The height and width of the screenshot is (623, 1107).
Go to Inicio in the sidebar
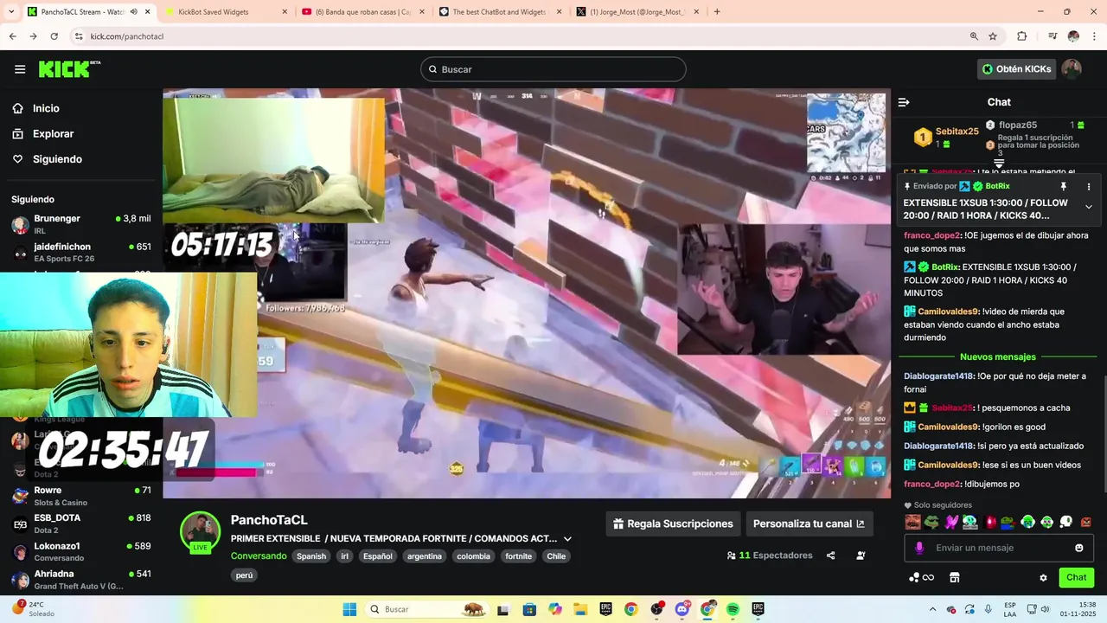point(47,108)
